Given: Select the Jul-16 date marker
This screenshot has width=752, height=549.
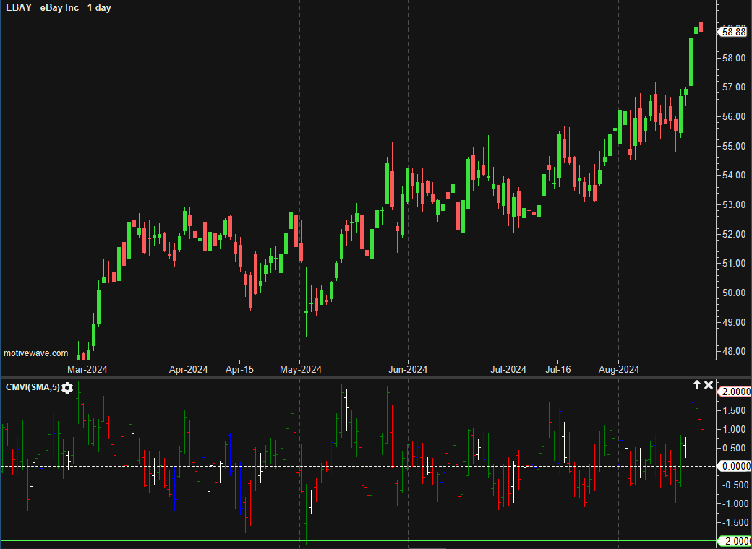Looking at the screenshot, I should [557, 369].
